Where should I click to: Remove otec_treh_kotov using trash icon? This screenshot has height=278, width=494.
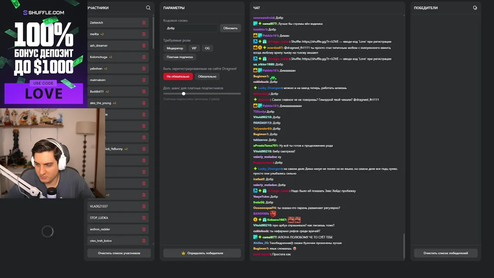point(144,241)
